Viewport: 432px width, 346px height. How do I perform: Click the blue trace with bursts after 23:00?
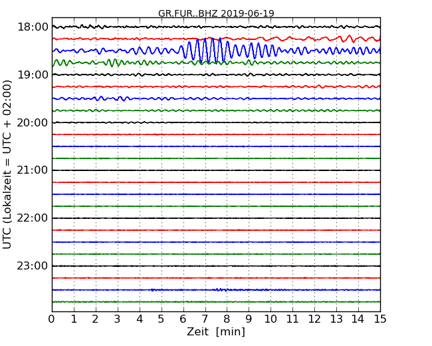tap(216, 289)
